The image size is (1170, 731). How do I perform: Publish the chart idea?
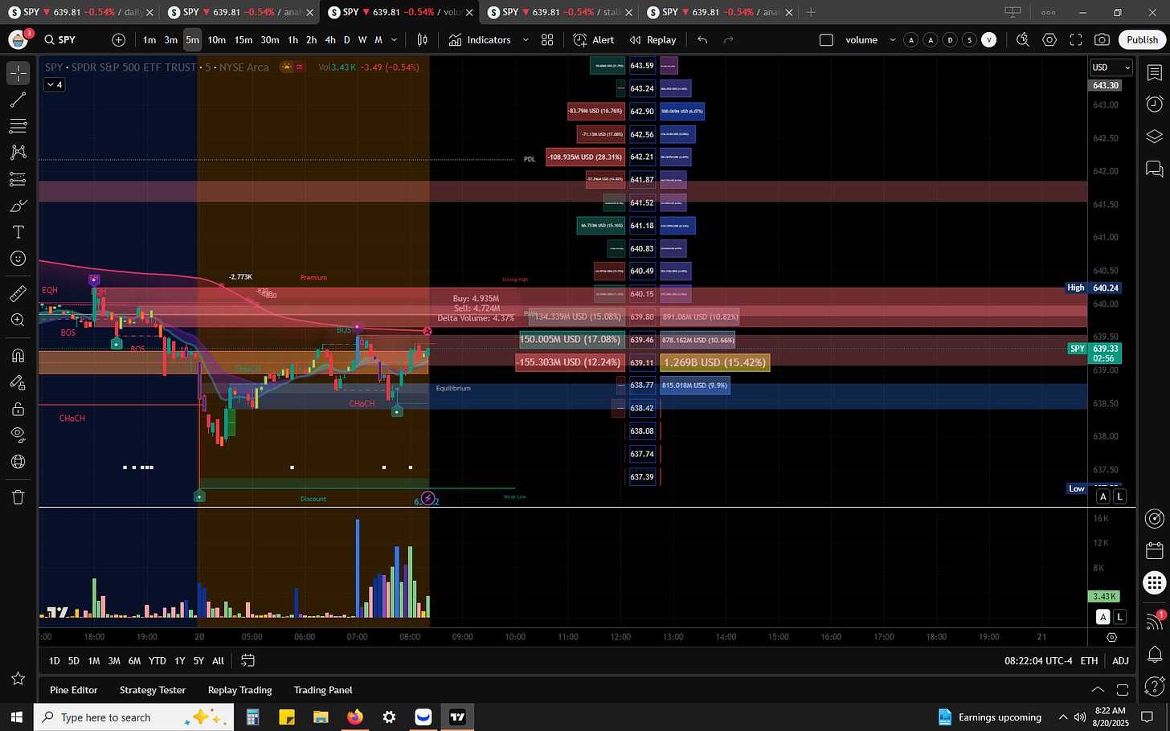click(x=1142, y=39)
